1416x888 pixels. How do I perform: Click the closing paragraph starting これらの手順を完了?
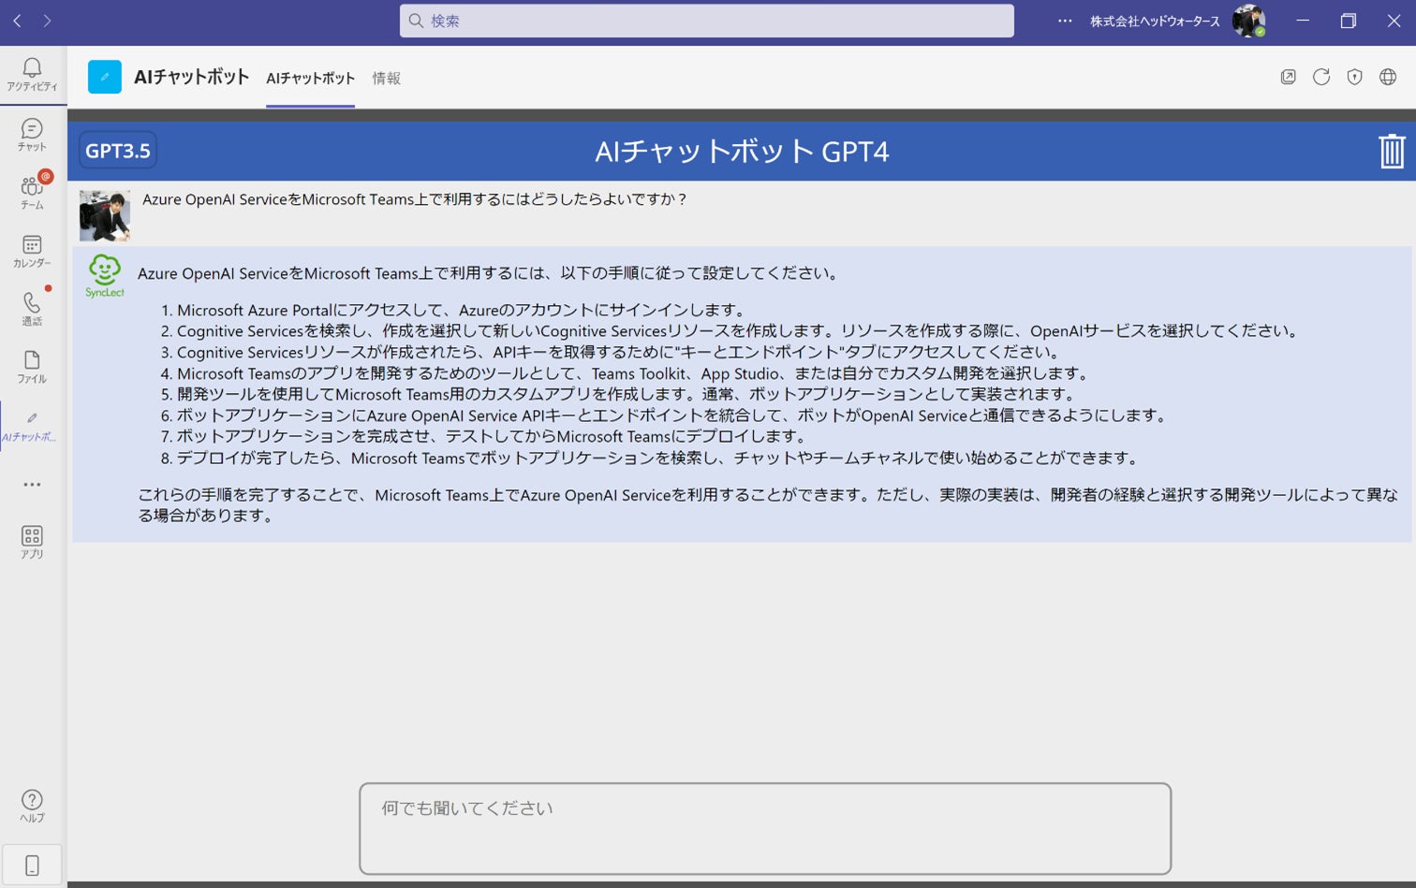[x=768, y=504]
